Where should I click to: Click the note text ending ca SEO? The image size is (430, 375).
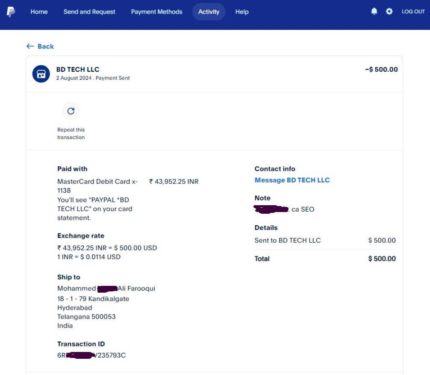point(284,209)
